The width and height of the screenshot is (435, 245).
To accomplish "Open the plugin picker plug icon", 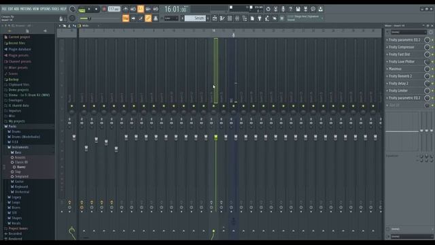I will (x=260, y=18).
